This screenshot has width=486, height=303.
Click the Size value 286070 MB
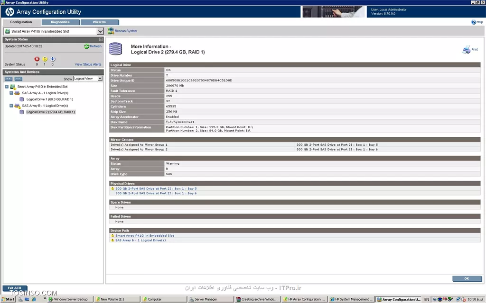pos(175,86)
